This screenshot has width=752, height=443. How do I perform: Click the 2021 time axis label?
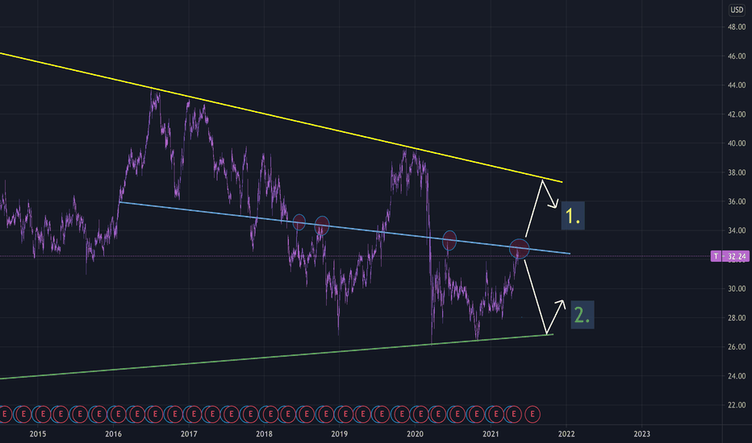[x=491, y=434]
